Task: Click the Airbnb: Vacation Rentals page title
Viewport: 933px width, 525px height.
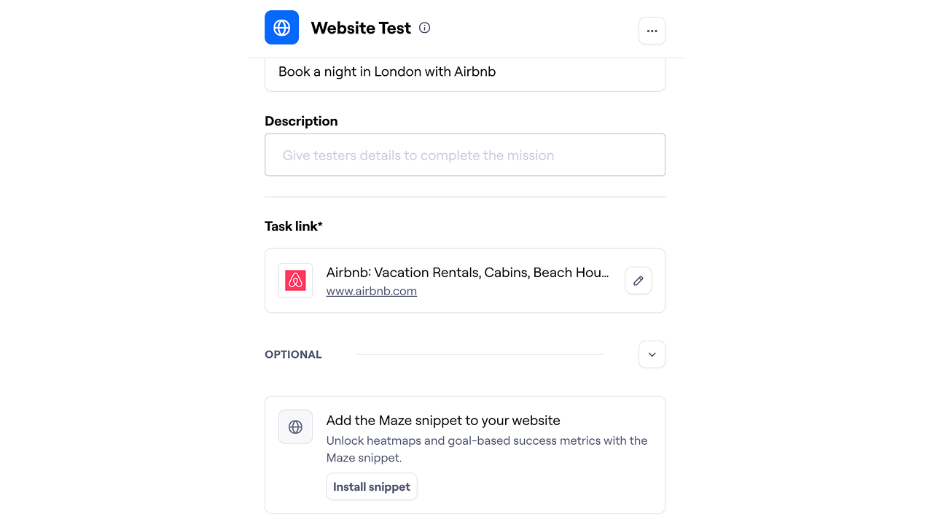Action: point(467,273)
